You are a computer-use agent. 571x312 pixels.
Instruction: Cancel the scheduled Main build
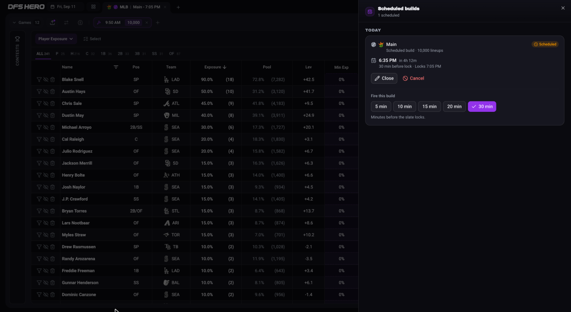[x=414, y=78]
